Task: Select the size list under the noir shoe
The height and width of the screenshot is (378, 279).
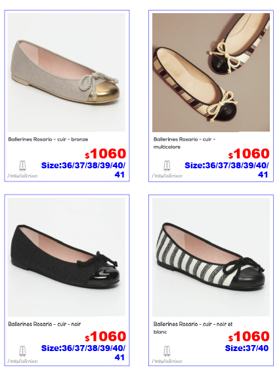Action: pos(83,352)
